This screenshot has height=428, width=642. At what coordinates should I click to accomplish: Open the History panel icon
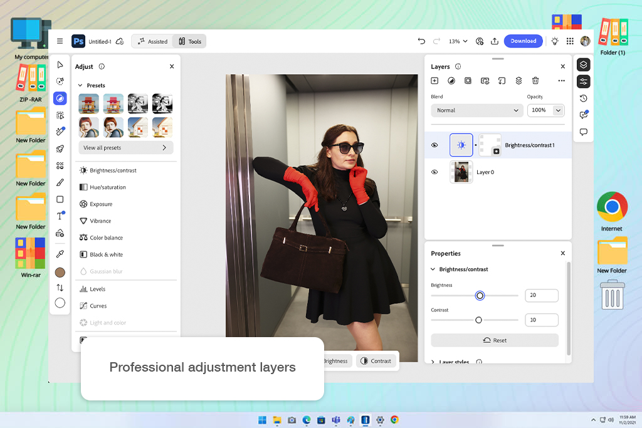coord(584,98)
